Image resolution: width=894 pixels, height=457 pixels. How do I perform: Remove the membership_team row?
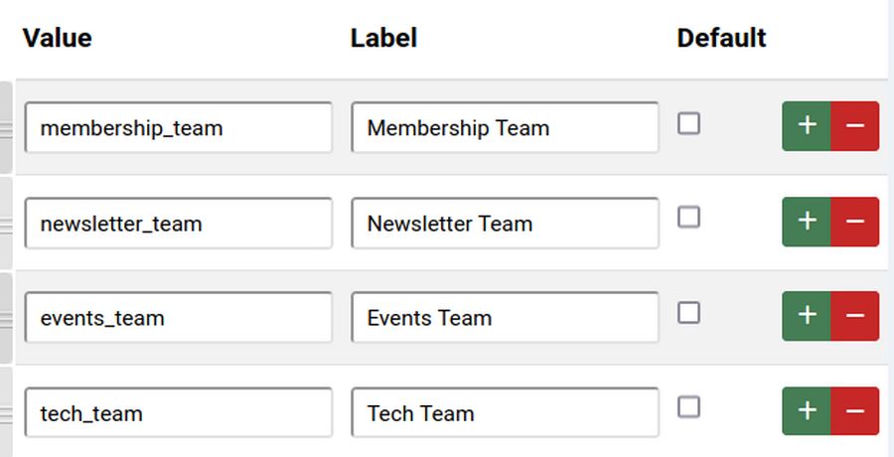pyautogui.click(x=855, y=126)
